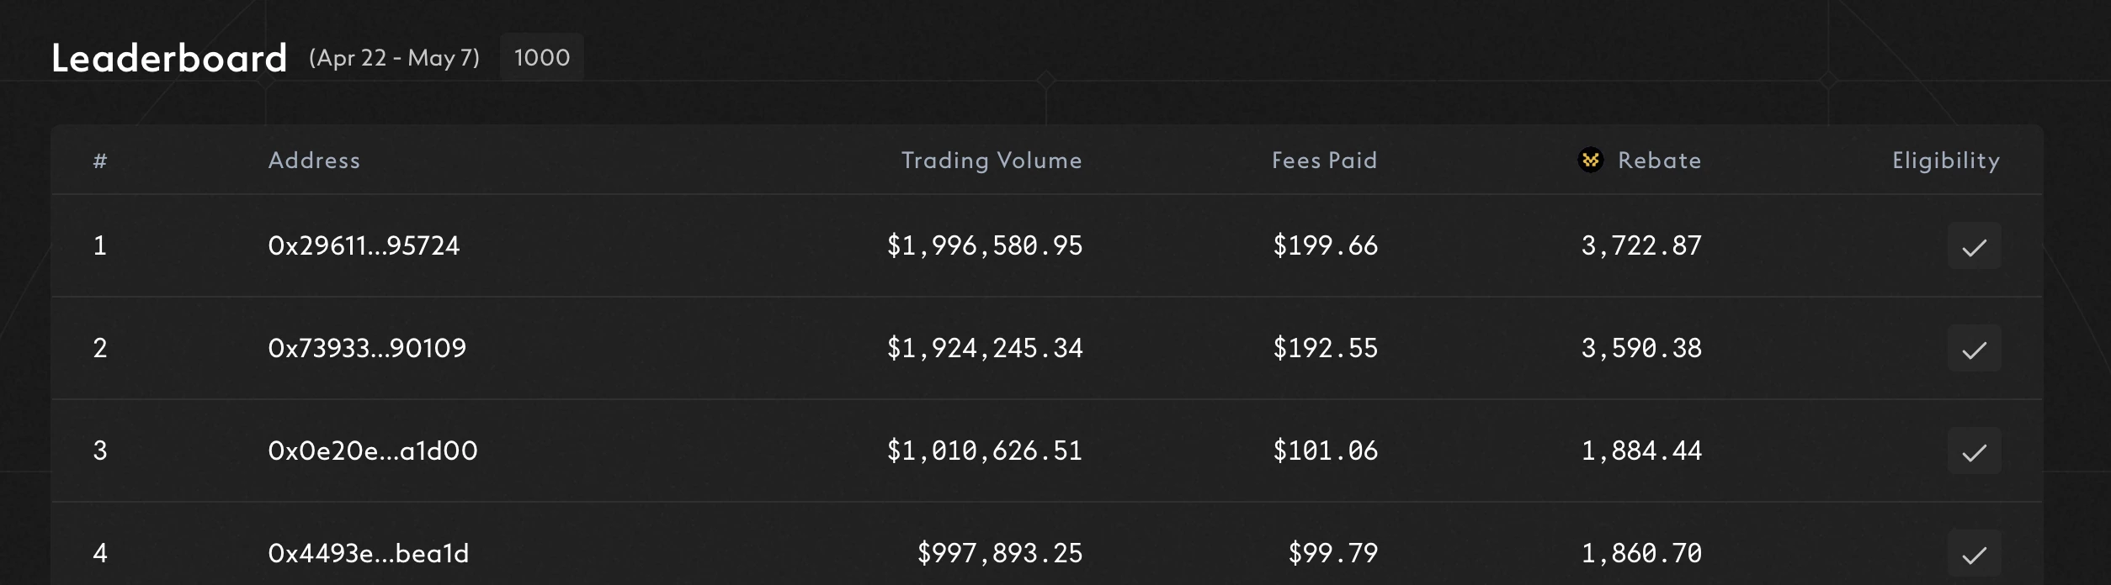Click eligibility checkmark for rank 4
The width and height of the screenshot is (2111, 585).
coord(1974,554)
